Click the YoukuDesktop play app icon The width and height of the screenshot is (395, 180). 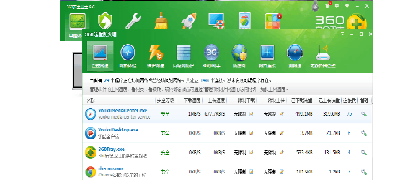(x=90, y=133)
